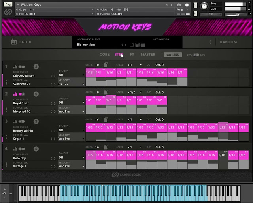Open three-dot menu beside RANDOM
The height and width of the screenshot is (203, 253).
211,42
